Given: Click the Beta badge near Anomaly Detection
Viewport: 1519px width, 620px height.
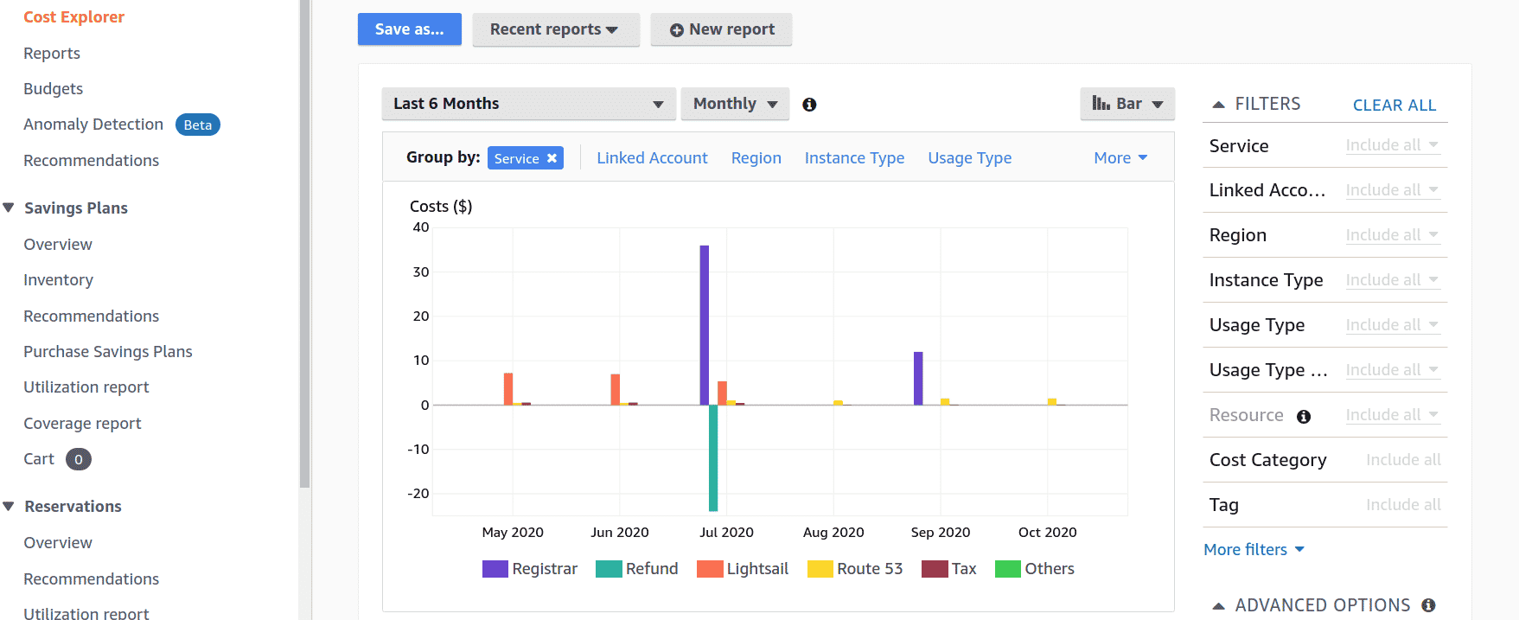Looking at the screenshot, I should 197,125.
